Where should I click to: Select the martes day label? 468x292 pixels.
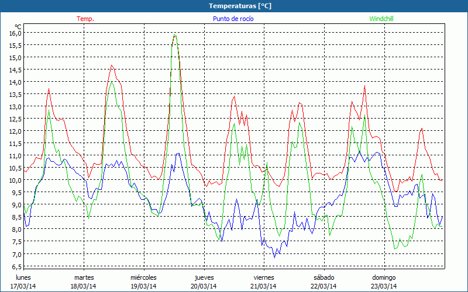pos(84,277)
